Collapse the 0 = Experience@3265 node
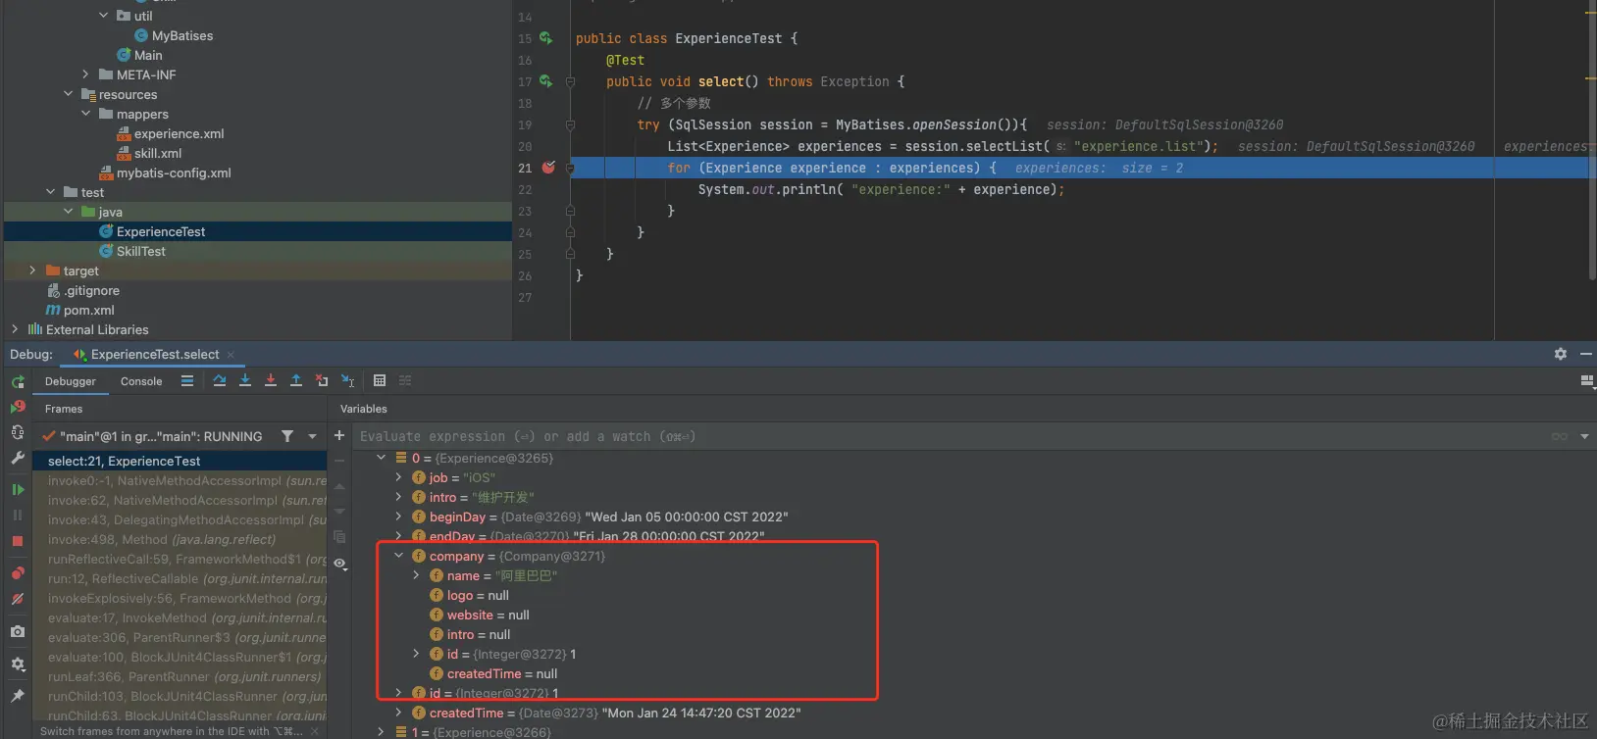Image resolution: width=1597 pixels, height=739 pixels. click(x=381, y=458)
